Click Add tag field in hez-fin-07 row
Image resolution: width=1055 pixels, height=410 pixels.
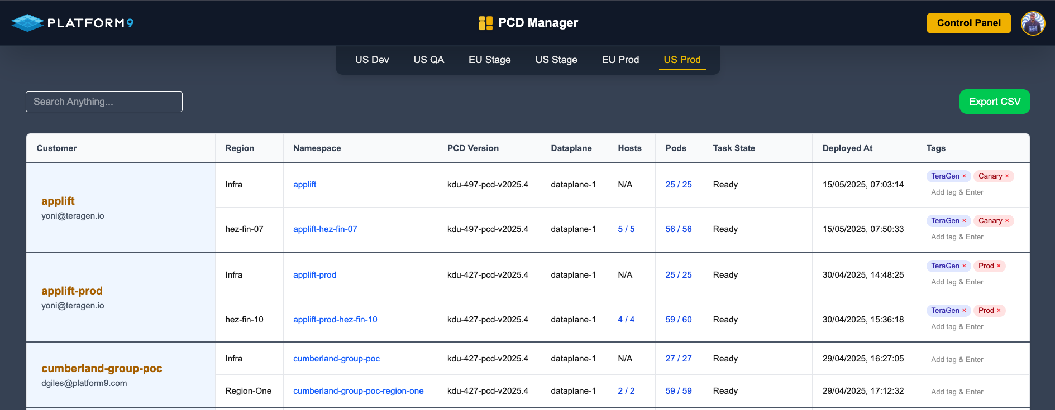pyautogui.click(x=957, y=237)
